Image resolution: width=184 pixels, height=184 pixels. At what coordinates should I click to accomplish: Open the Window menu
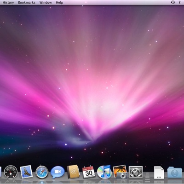(x=46, y=2)
